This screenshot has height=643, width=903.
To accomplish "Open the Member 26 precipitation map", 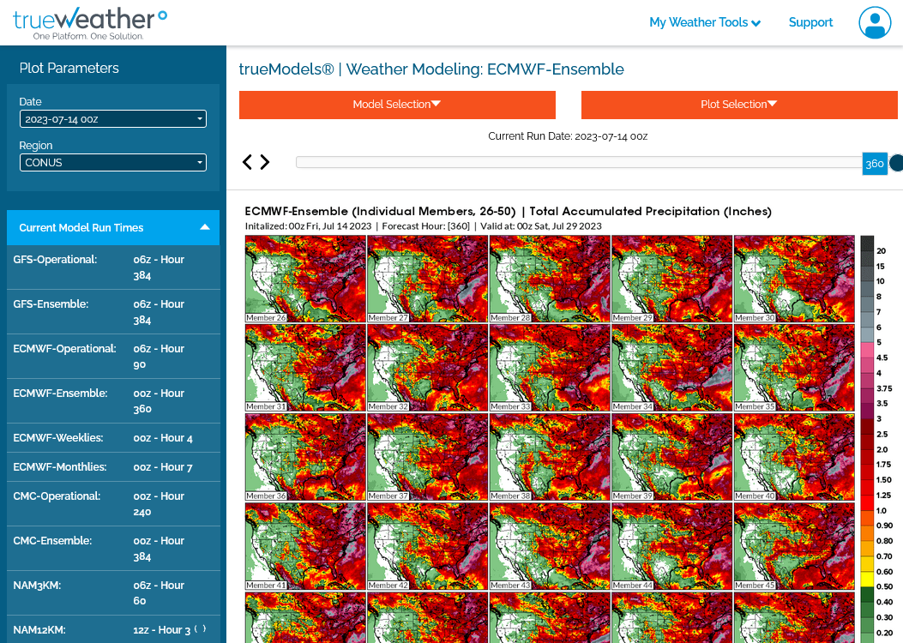I will (305, 279).
